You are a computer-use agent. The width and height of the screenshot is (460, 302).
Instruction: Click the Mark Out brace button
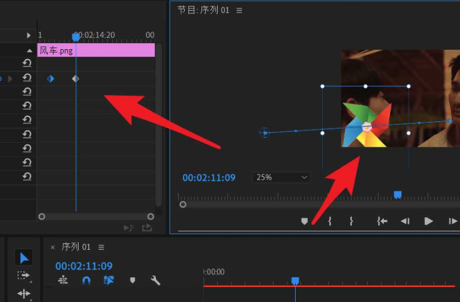pyautogui.click(x=351, y=221)
